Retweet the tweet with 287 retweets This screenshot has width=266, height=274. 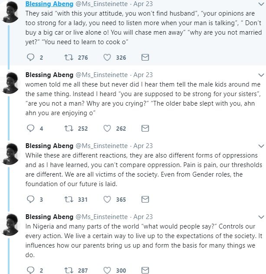[68, 271]
